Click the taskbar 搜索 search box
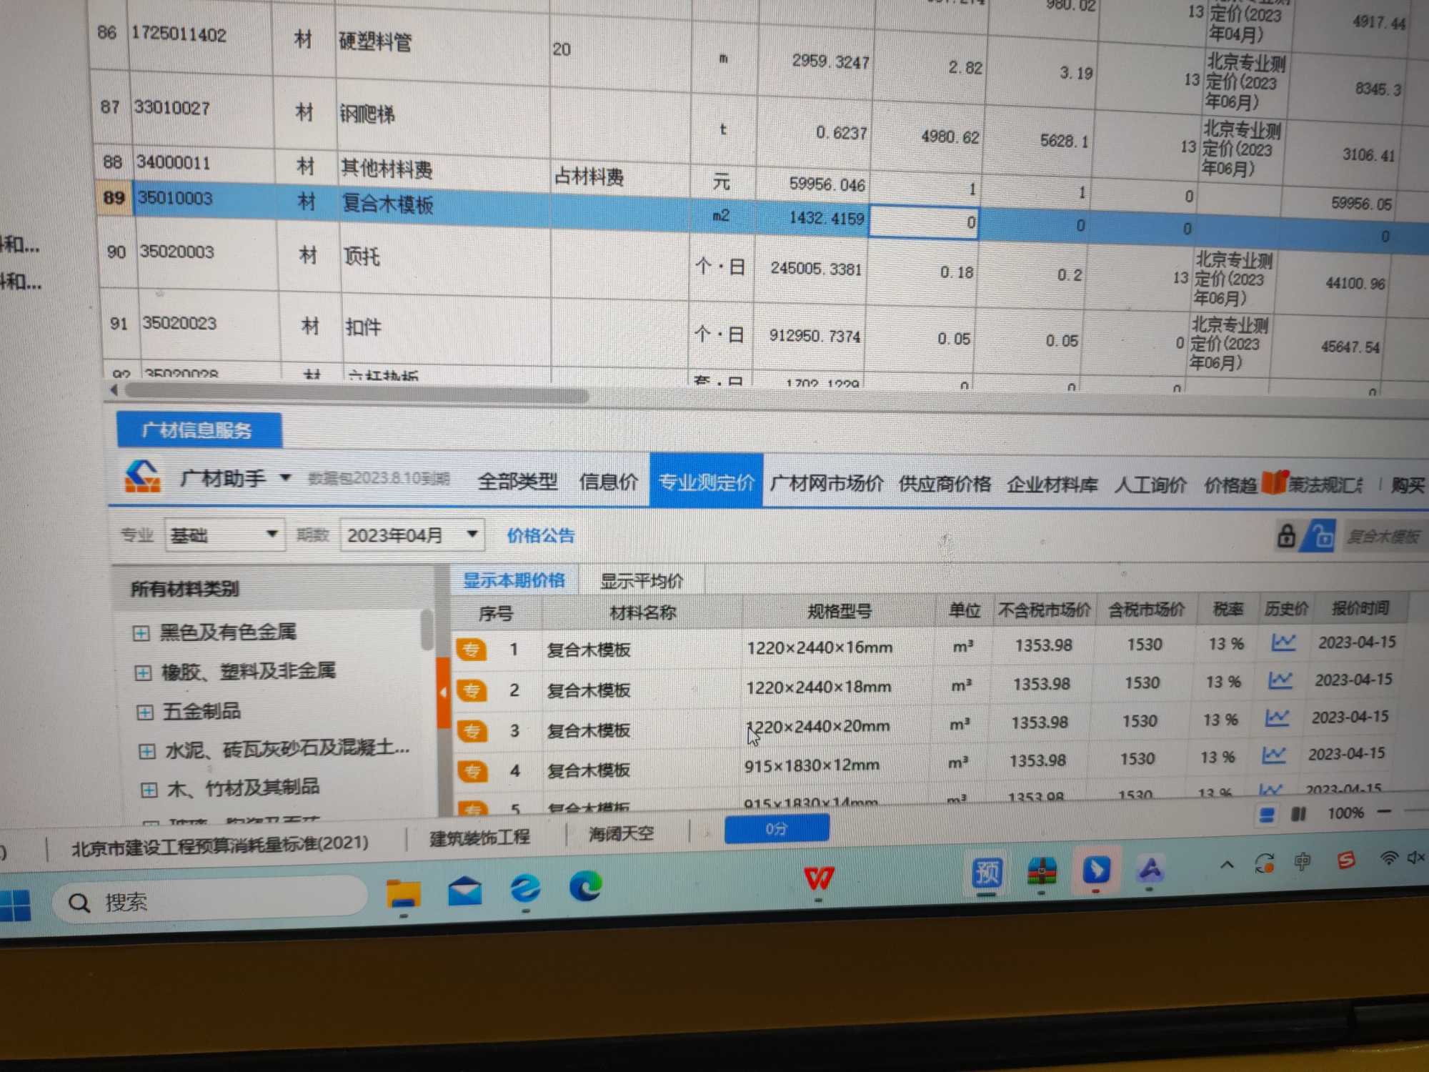This screenshot has width=1429, height=1072. [x=211, y=900]
